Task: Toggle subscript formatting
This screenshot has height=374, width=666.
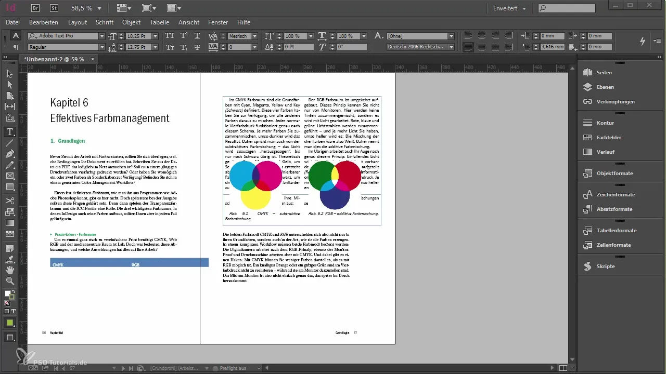Action: tap(184, 47)
